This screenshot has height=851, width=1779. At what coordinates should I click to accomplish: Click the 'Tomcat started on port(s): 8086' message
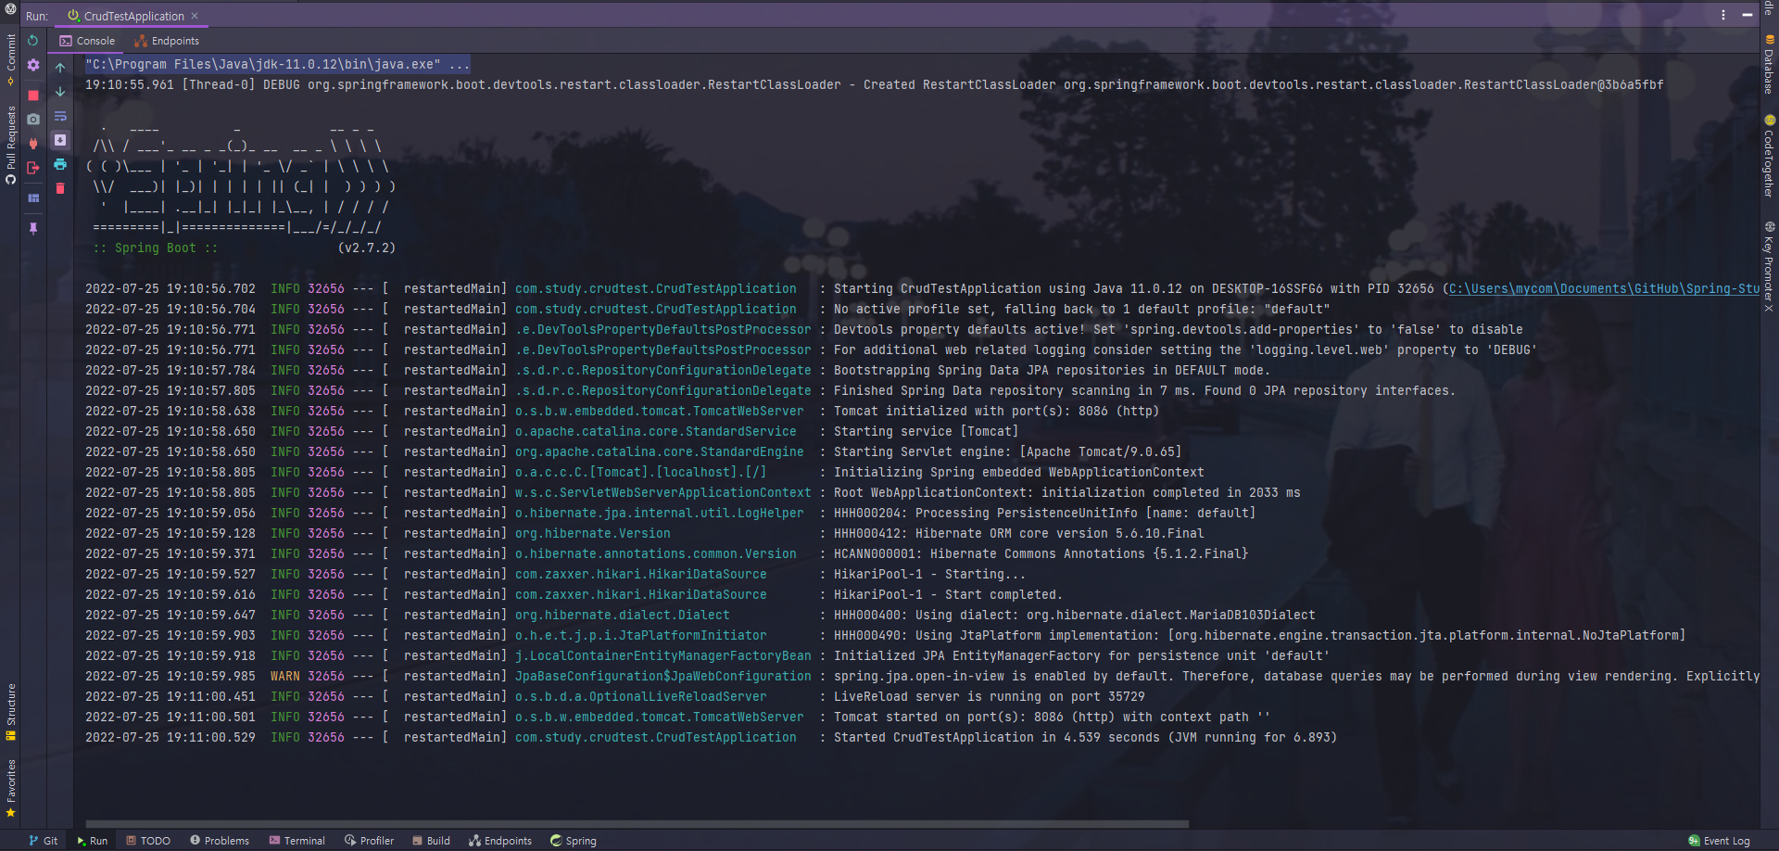(1052, 718)
